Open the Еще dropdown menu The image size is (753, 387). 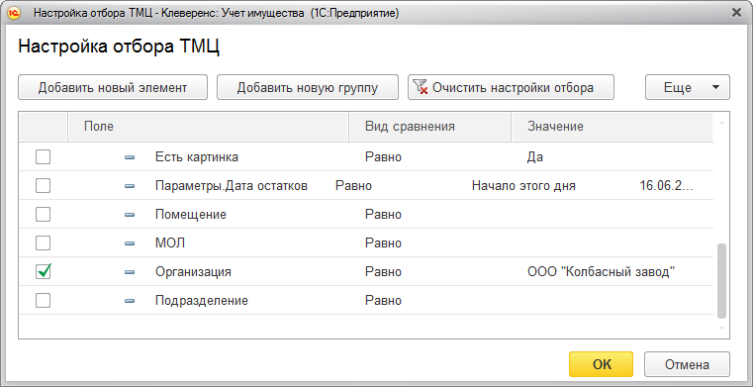point(688,87)
